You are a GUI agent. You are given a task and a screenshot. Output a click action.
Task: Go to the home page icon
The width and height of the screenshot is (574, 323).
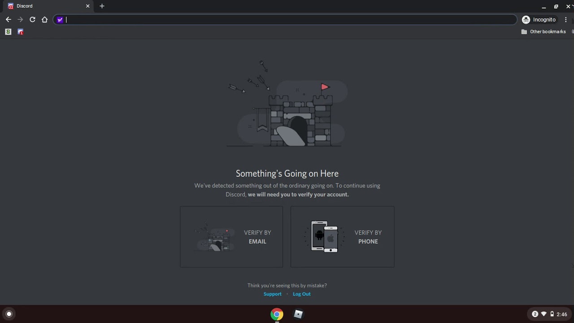tap(44, 19)
